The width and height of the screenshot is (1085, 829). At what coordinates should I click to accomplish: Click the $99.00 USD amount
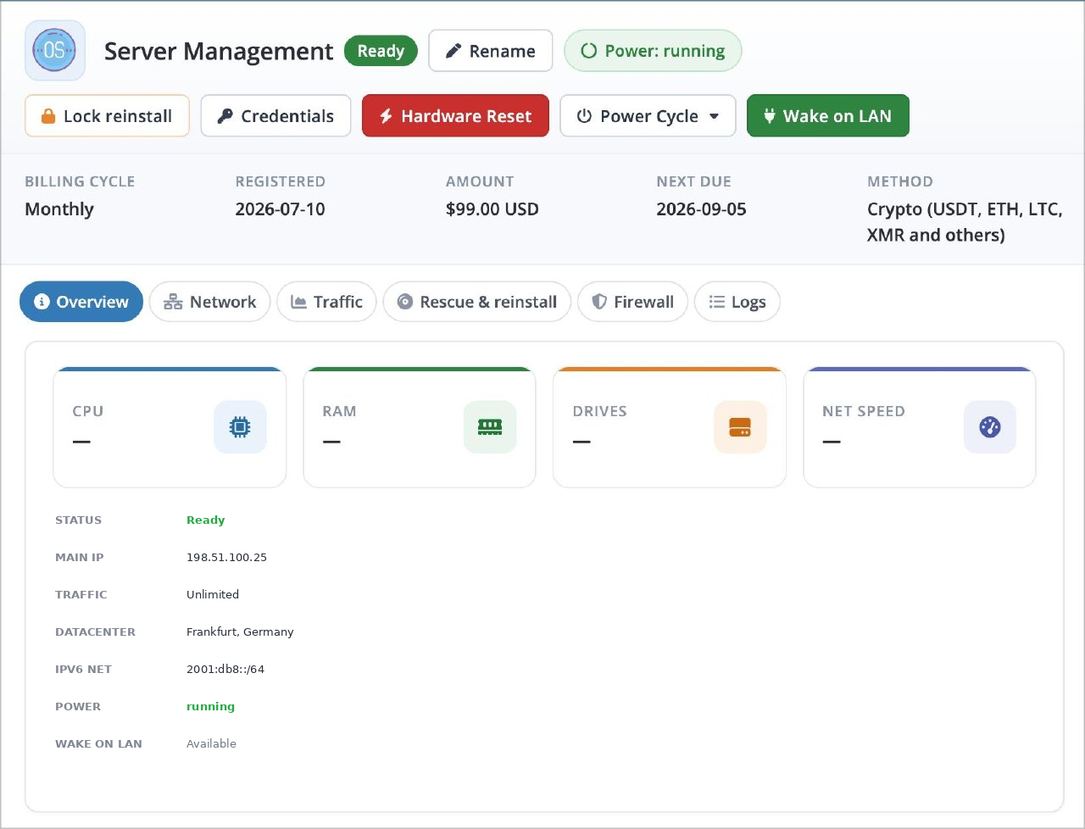click(492, 209)
